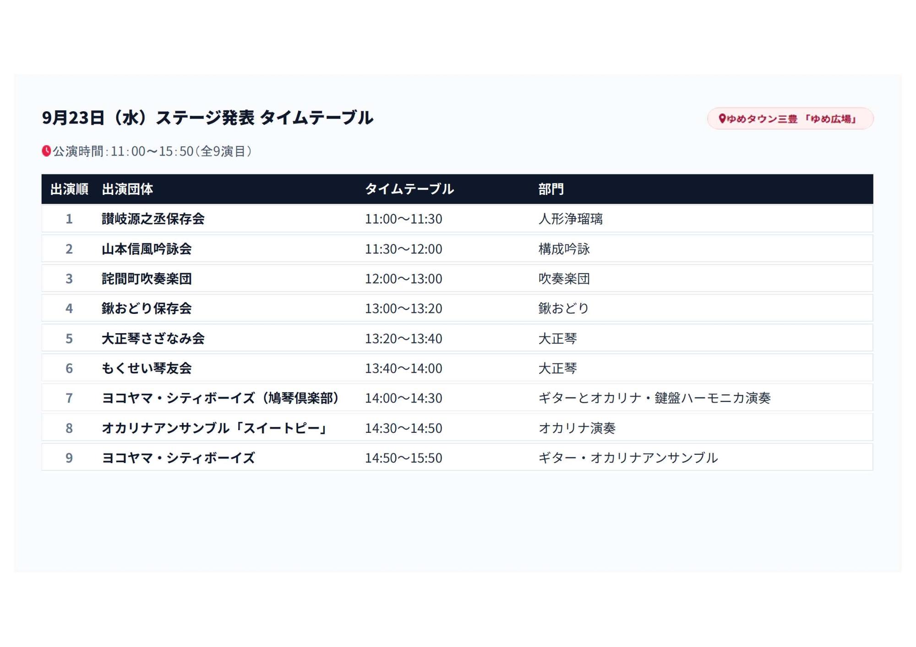Click the オカリナ演奏 category cell
Image resolution: width=916 pixels, height=647 pixels.
click(x=577, y=428)
